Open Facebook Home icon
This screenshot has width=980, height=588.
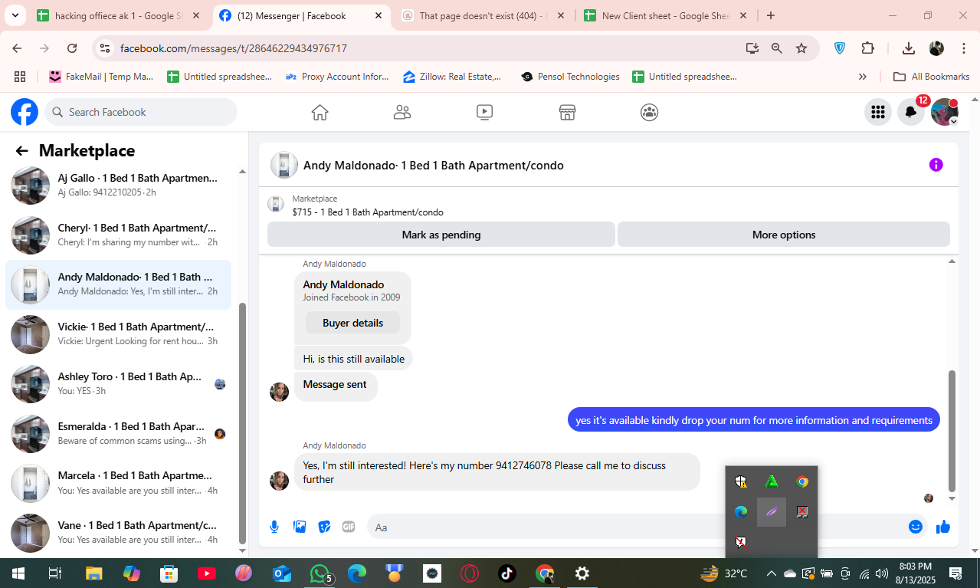pos(320,113)
